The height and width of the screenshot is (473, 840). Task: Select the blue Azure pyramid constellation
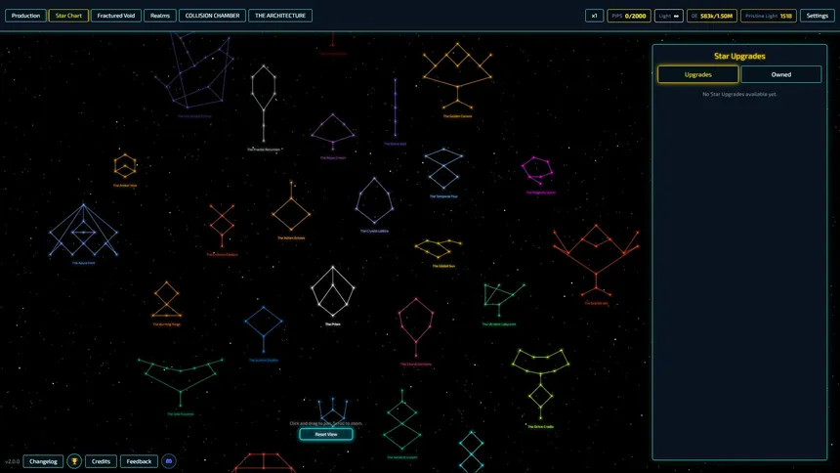point(83,230)
